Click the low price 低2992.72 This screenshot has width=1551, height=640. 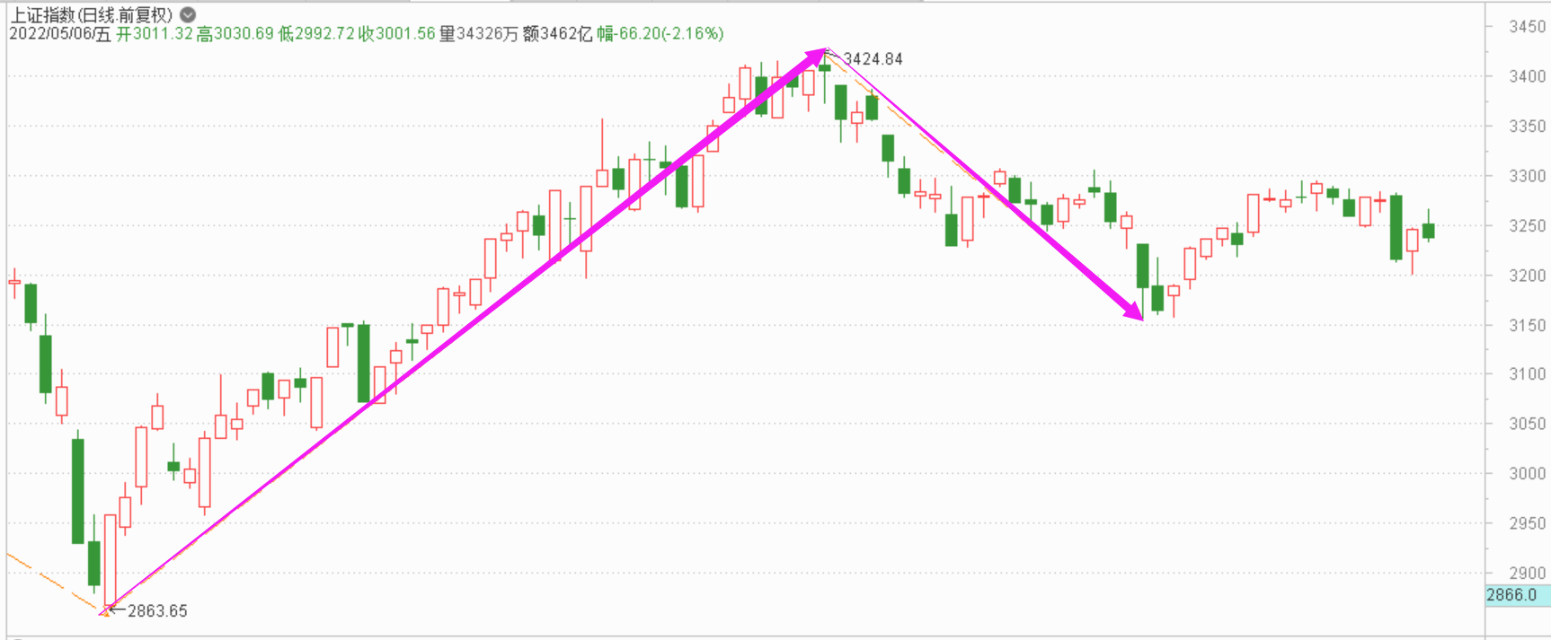316,34
